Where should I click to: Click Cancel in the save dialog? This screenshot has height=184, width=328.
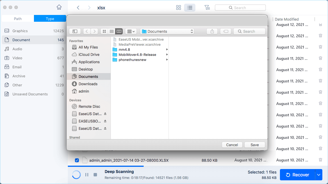click(x=232, y=145)
